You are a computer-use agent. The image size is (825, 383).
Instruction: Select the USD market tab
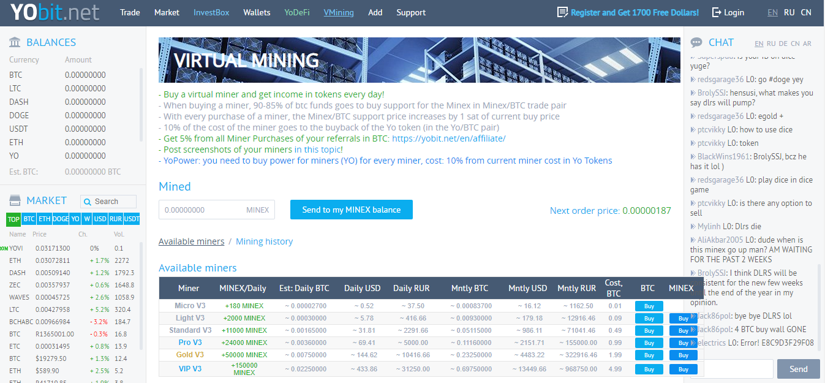click(x=100, y=219)
